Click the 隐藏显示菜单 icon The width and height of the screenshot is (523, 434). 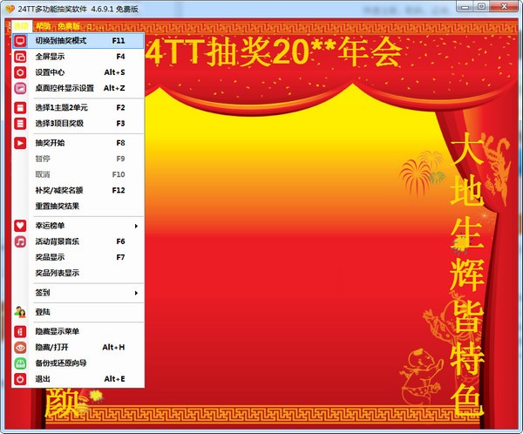[20, 331]
